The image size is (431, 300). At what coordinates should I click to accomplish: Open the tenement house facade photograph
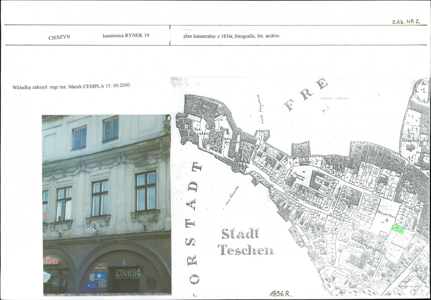pos(106,205)
